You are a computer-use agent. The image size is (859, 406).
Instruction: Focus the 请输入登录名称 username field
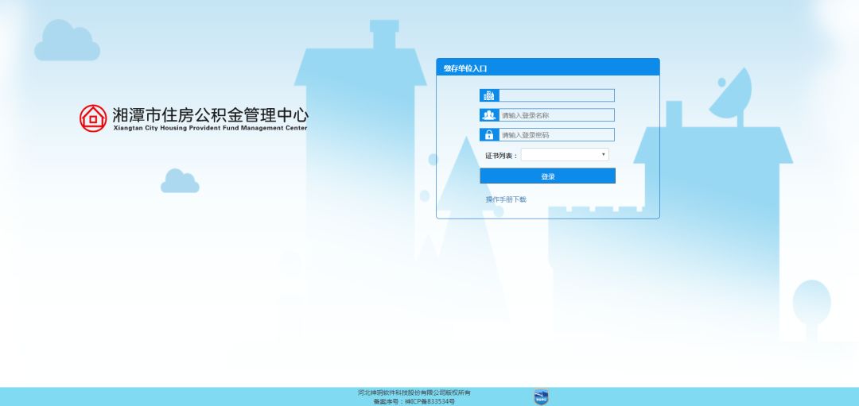click(x=556, y=115)
